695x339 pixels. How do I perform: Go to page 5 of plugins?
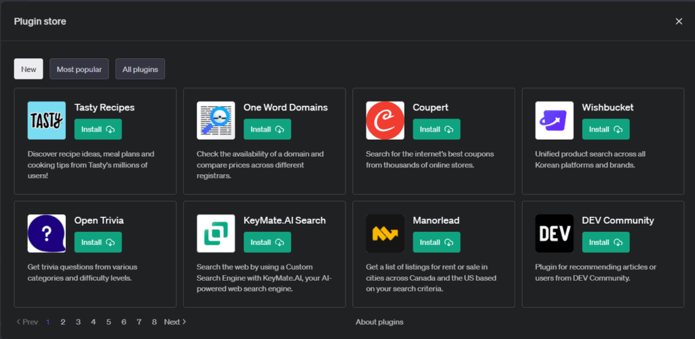point(109,322)
